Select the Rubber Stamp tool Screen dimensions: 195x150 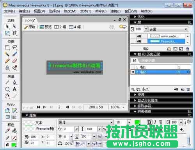(x=14, y=68)
